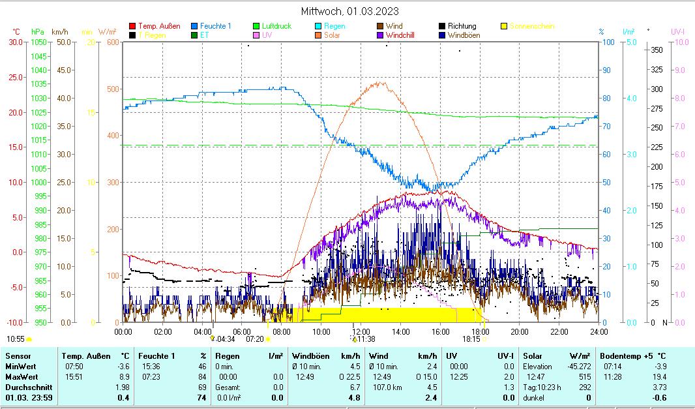The height and width of the screenshot is (409, 695).
Task: Click the gust maximum value O 22.5
Action: (349, 377)
